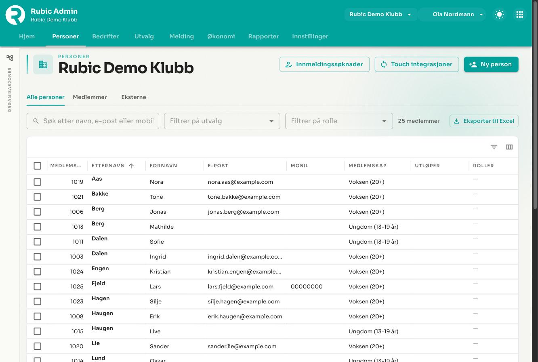The image size is (538, 362).
Task: Click the ORGANISASJONER sidebar label
Action: tap(10, 90)
